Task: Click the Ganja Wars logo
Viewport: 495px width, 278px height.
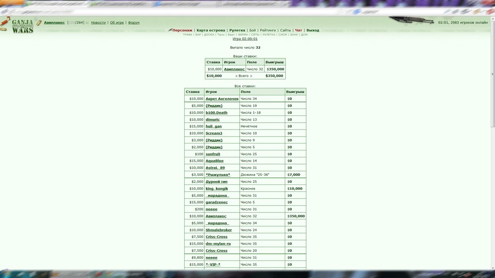Action: tap(22, 26)
